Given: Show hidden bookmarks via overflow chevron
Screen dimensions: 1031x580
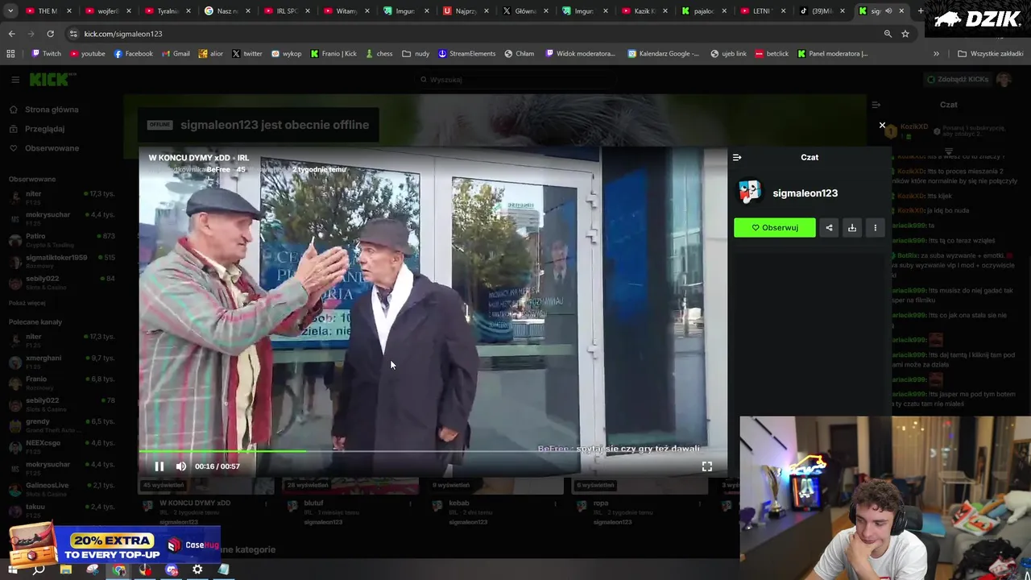Looking at the screenshot, I should tap(936, 54).
